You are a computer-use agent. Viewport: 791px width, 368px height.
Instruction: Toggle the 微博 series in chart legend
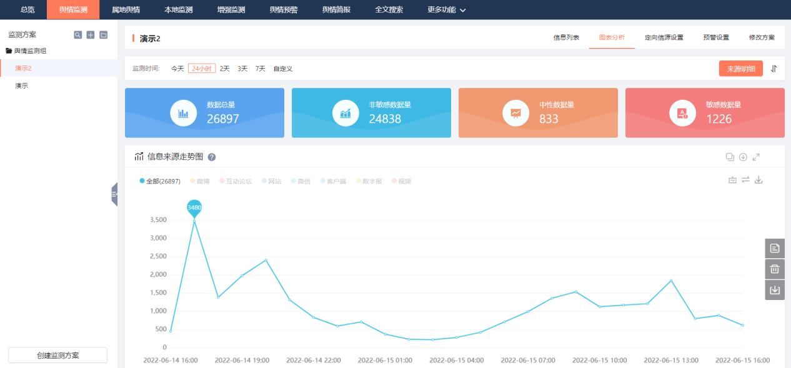click(x=199, y=182)
